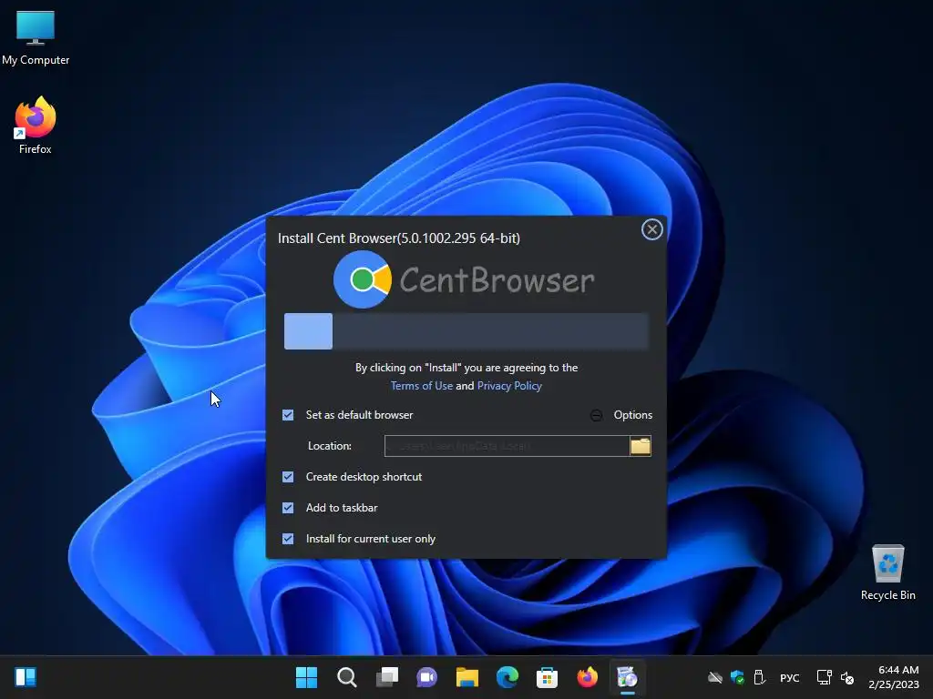Click the muted volume tray icon
933x699 pixels.
pos(847,677)
